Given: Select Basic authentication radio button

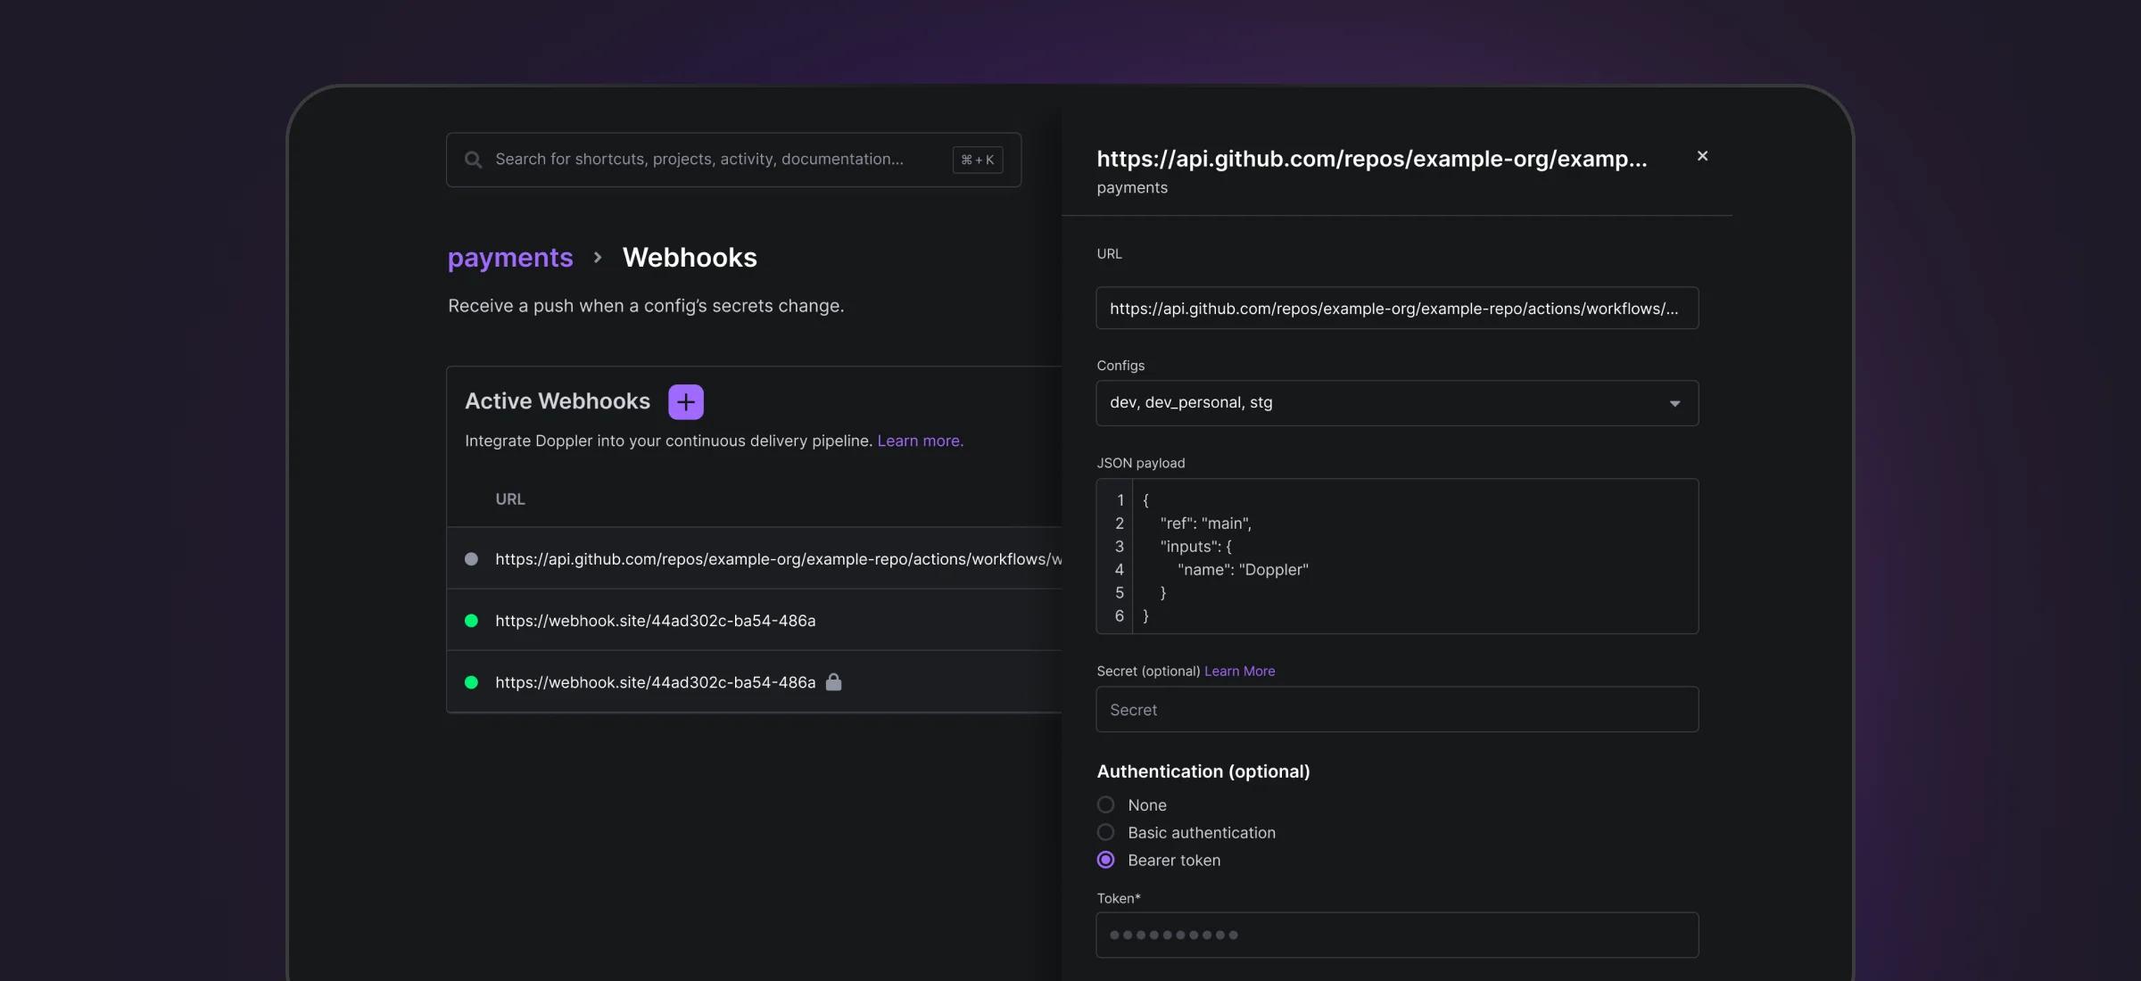Looking at the screenshot, I should (x=1106, y=833).
